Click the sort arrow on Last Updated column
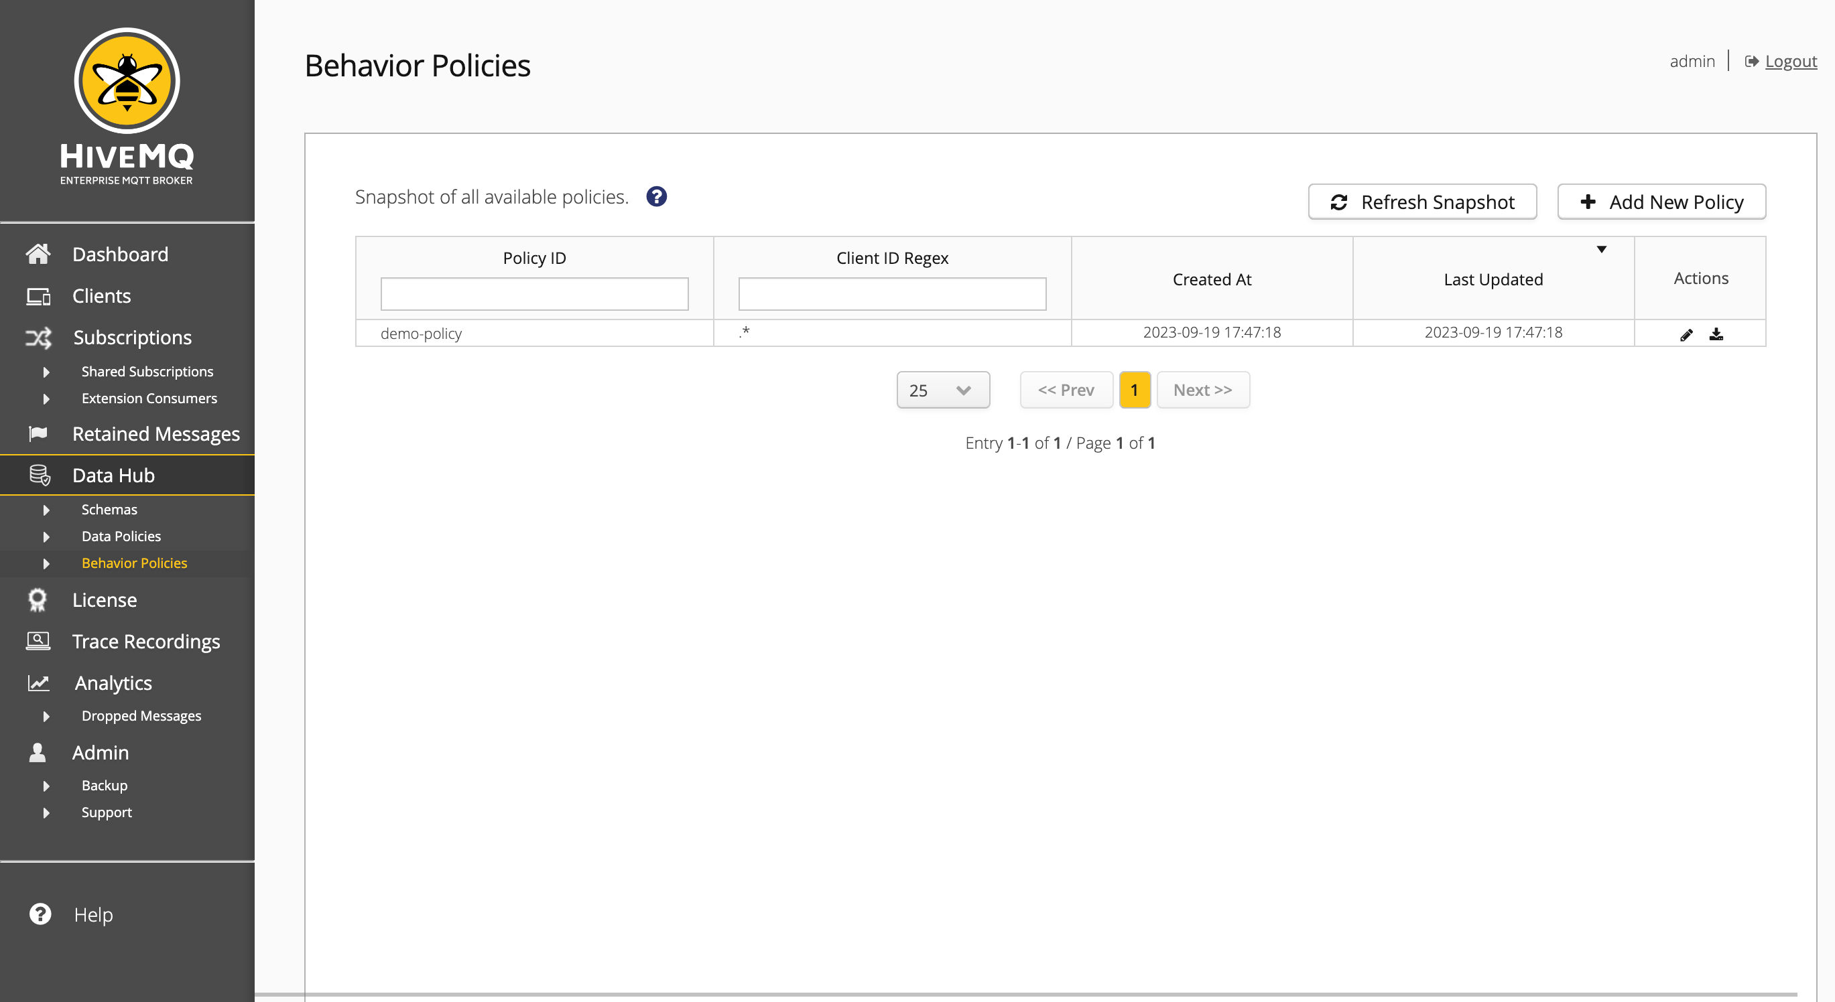Image resolution: width=1835 pixels, height=1002 pixels. [1601, 249]
